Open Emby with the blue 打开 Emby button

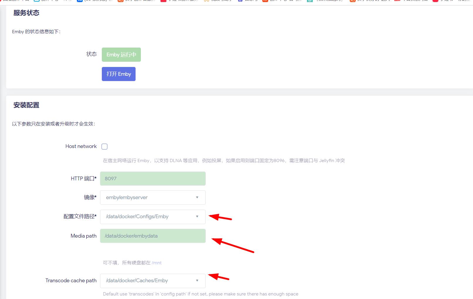(119, 74)
